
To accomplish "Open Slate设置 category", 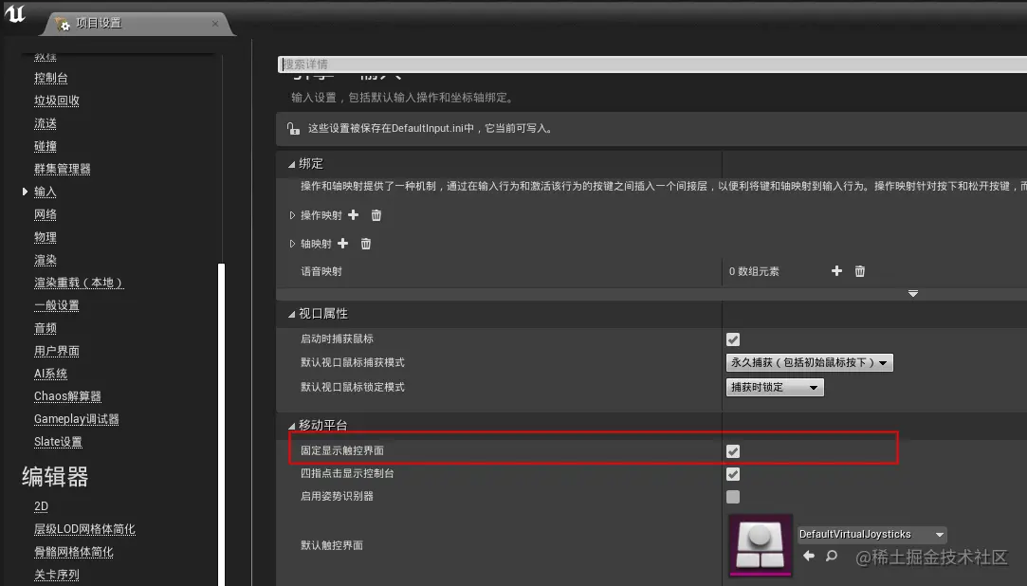I will (x=58, y=442).
